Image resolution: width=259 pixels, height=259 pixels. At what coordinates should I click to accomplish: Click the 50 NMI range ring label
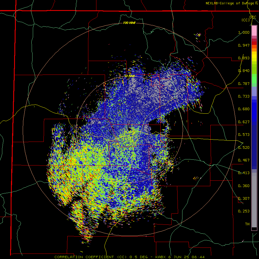(129, 76)
